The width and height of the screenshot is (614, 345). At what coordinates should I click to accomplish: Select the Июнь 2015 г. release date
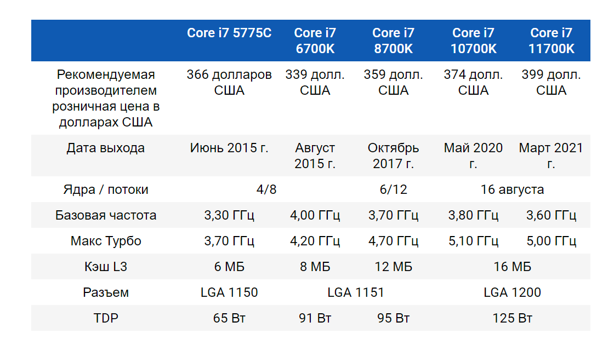[x=229, y=148]
